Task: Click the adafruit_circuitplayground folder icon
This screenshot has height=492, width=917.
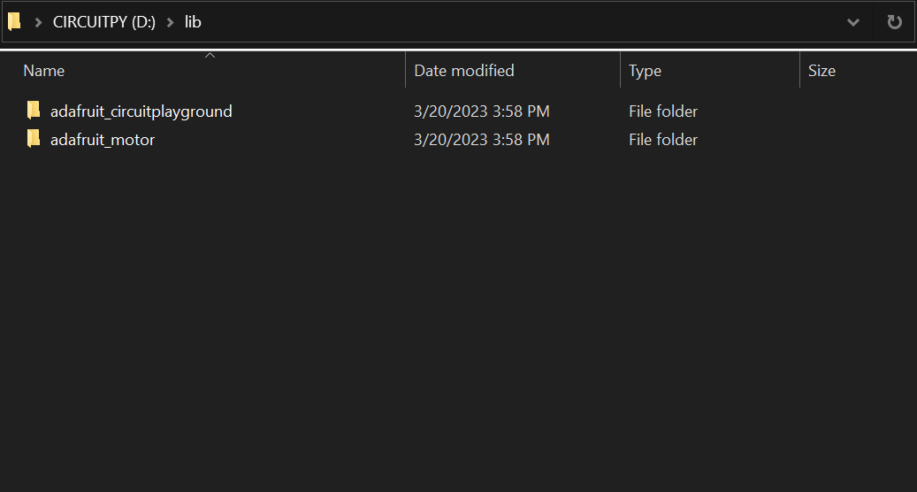Action: [x=34, y=111]
